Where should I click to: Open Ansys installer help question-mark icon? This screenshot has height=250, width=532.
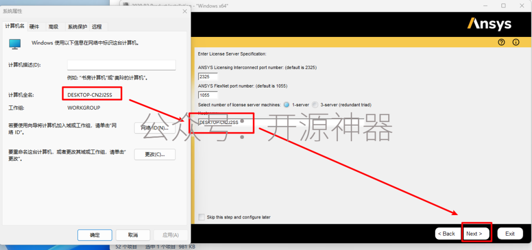click(x=501, y=42)
